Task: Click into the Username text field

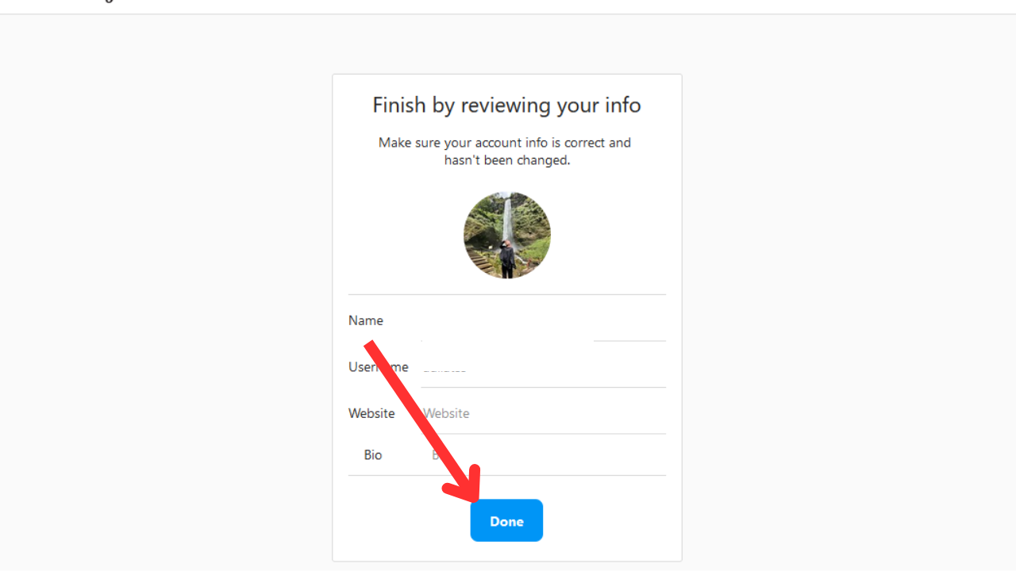Action: (543, 367)
